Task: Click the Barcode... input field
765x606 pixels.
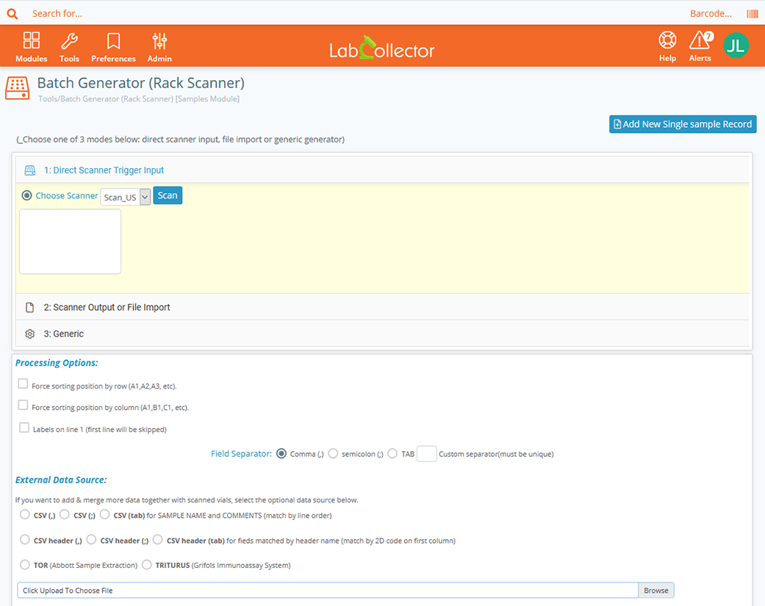Action: point(711,14)
